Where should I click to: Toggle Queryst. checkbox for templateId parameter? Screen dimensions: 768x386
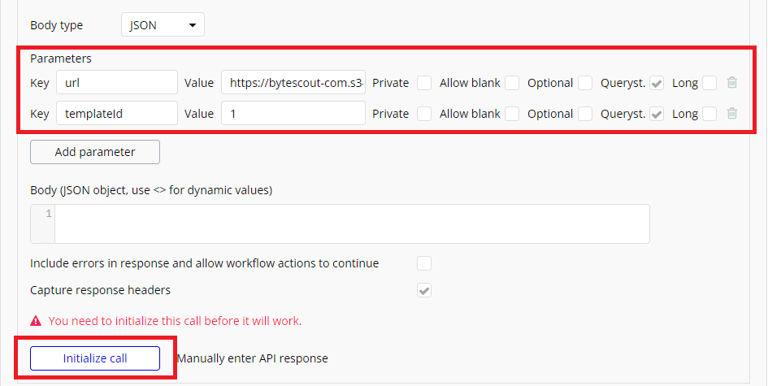[x=657, y=115]
